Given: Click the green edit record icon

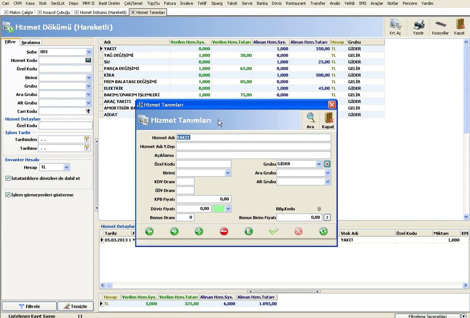Looking at the screenshot, I should click(249, 231).
